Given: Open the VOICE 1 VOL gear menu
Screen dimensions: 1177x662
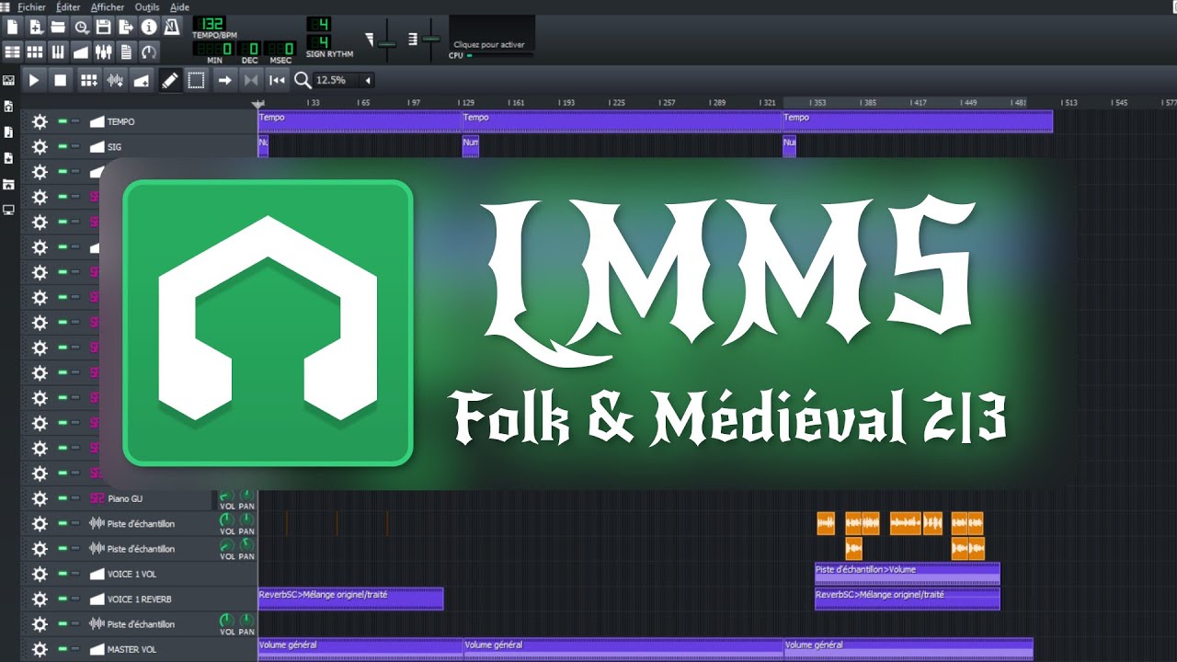Looking at the screenshot, I should (x=40, y=574).
